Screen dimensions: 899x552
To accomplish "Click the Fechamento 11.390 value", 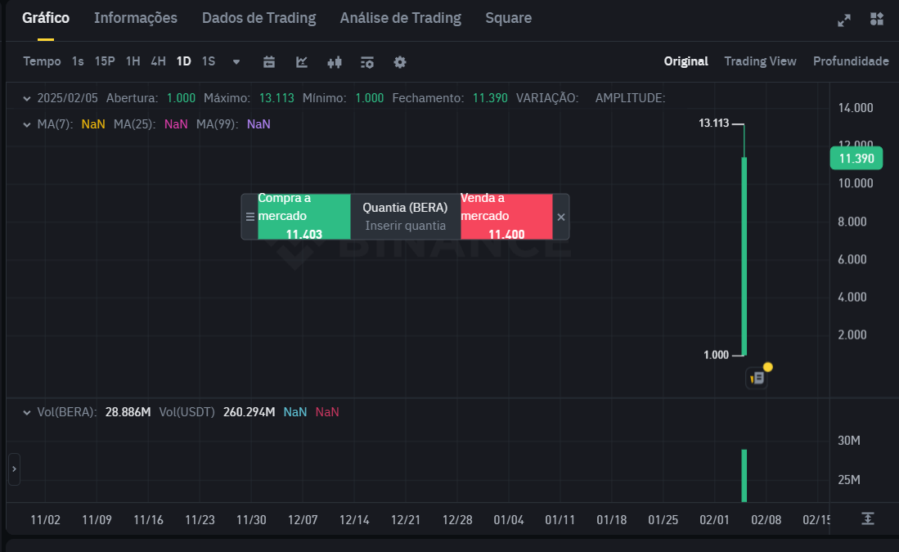I will click(x=490, y=98).
